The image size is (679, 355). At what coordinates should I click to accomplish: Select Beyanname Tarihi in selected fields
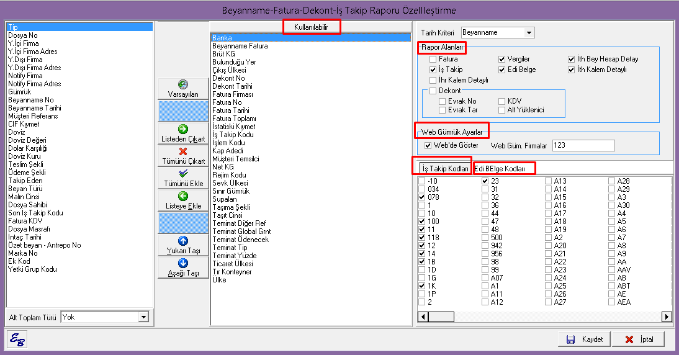pos(79,108)
